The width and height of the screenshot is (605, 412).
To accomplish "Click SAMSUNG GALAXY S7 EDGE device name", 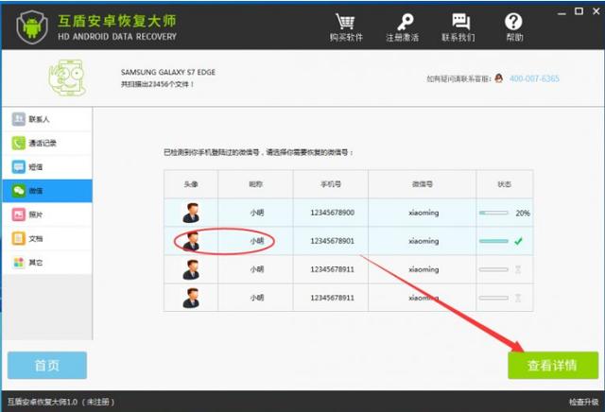I will (x=168, y=72).
